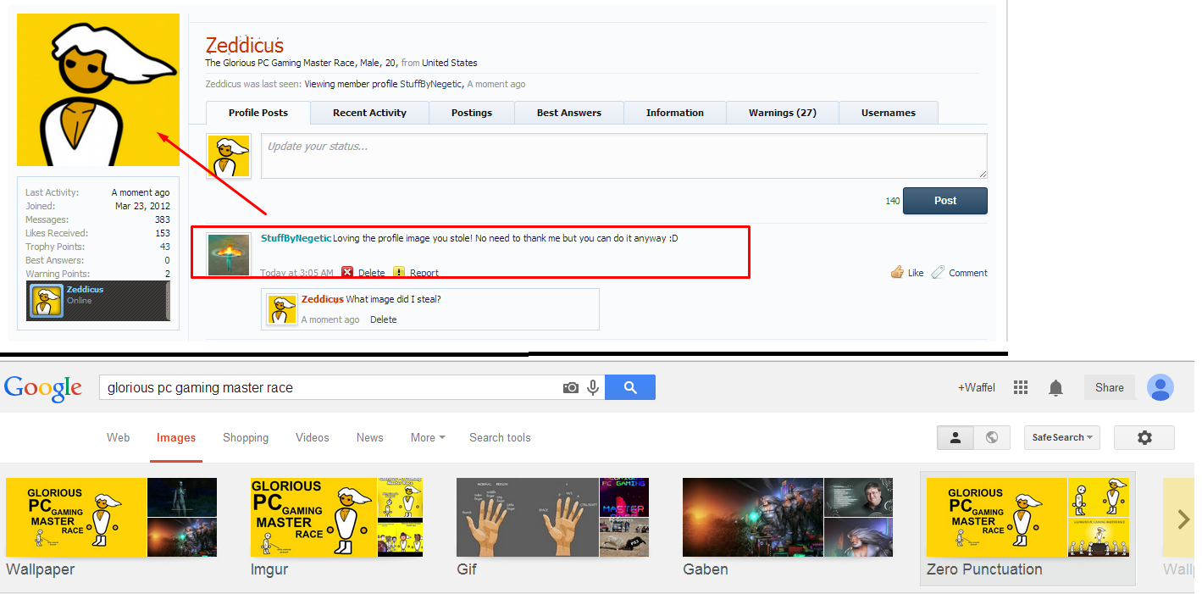Open Search tools options
Screen dimensions: 1202x594
[x=500, y=437]
